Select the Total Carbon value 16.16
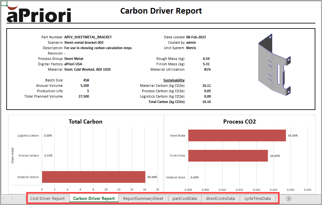 tap(206, 102)
